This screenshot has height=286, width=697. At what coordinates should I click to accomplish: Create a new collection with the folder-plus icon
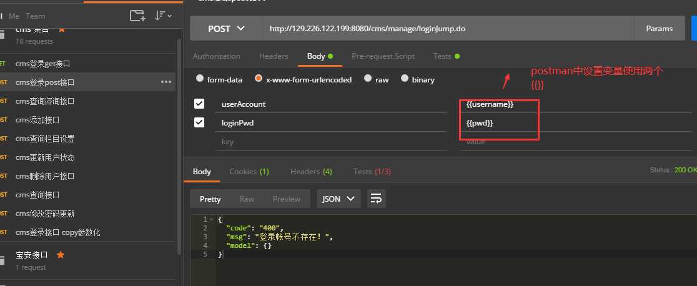(x=137, y=16)
